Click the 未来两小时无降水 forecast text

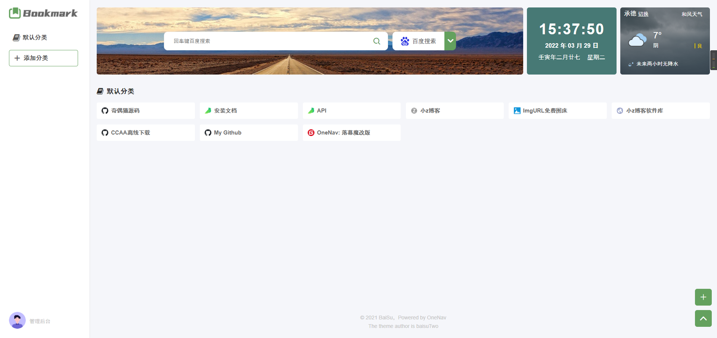[x=657, y=64]
